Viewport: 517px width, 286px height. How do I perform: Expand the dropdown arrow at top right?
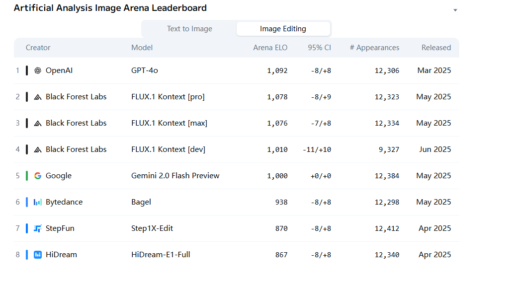[x=455, y=10]
